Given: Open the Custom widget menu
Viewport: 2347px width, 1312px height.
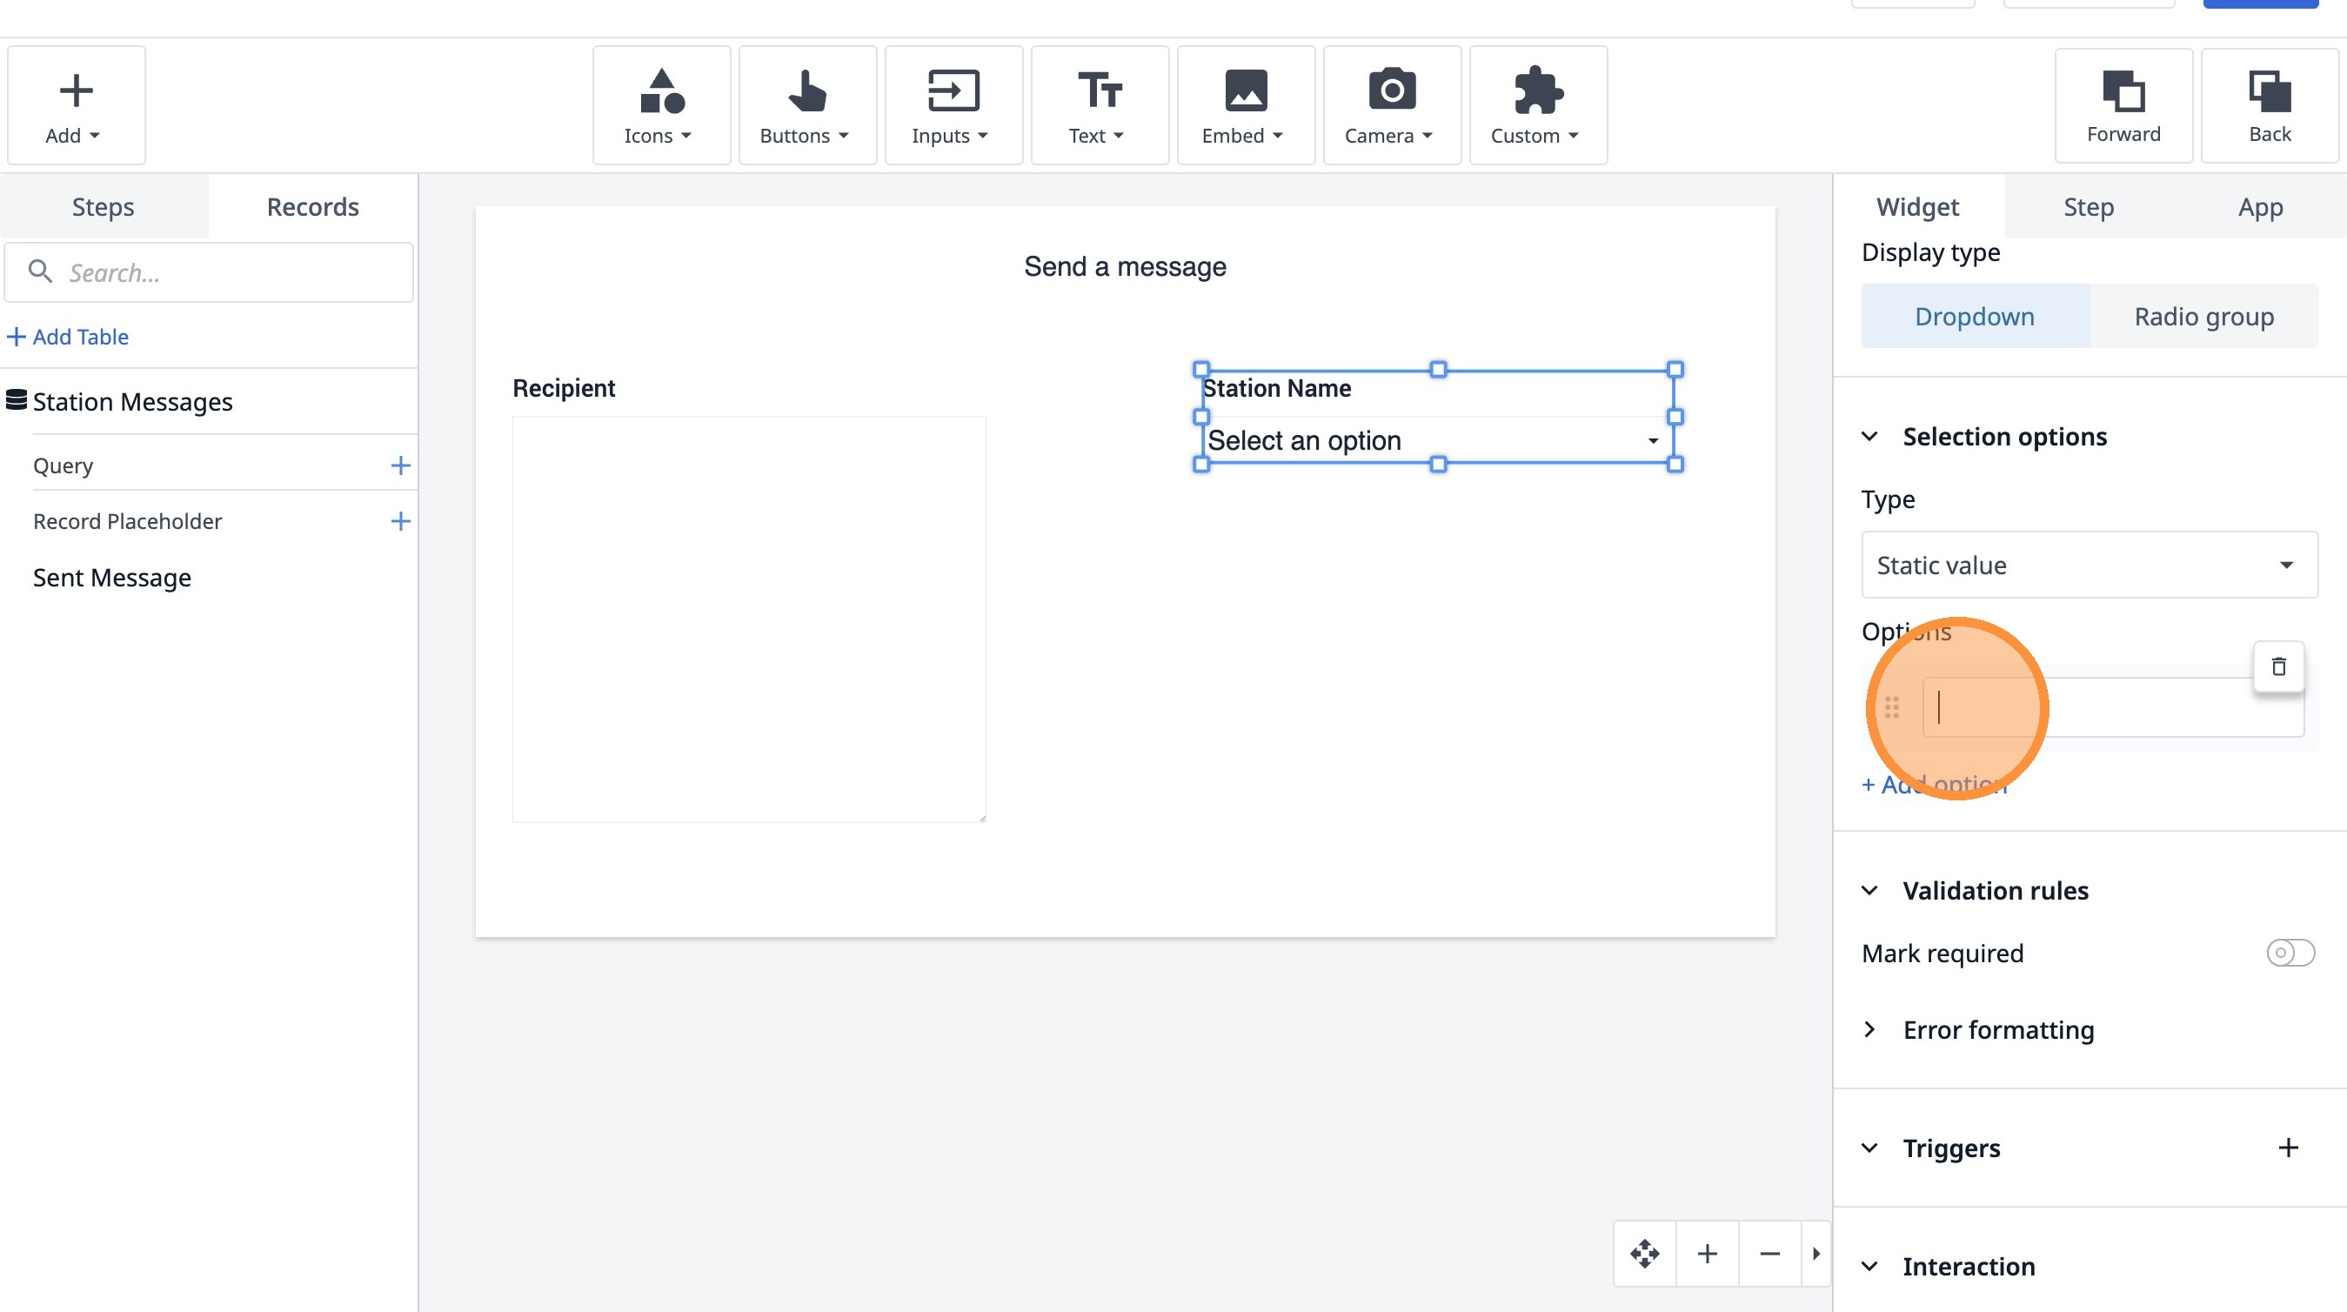Looking at the screenshot, I should (x=1537, y=105).
